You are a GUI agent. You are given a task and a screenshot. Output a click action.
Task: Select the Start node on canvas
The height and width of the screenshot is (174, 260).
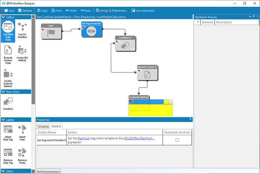51,32
